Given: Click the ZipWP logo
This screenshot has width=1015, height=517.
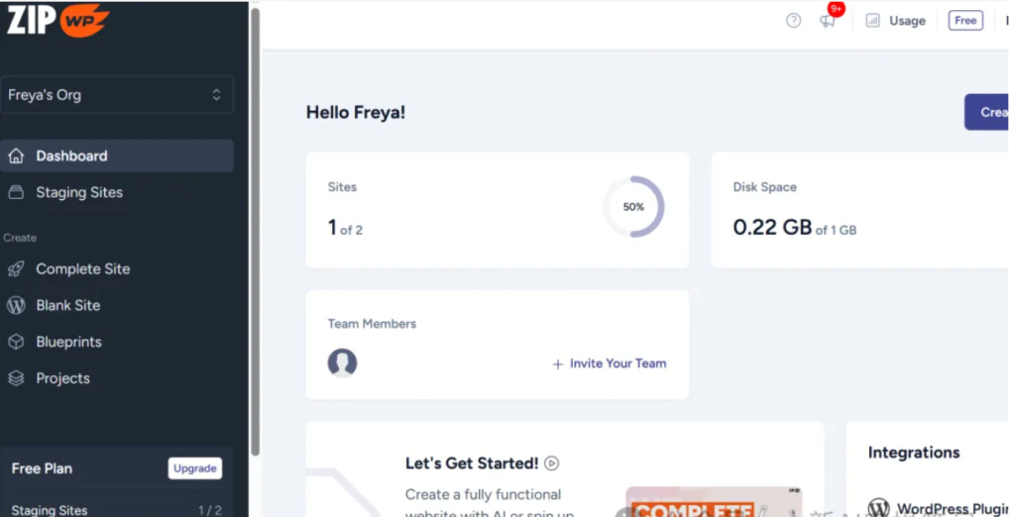Looking at the screenshot, I should coord(57,20).
